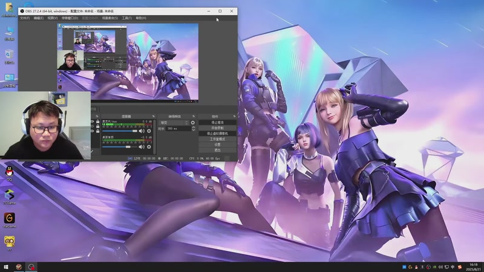Open the transition type dropdown (渐变)
484x272 pixels.
tap(174, 123)
